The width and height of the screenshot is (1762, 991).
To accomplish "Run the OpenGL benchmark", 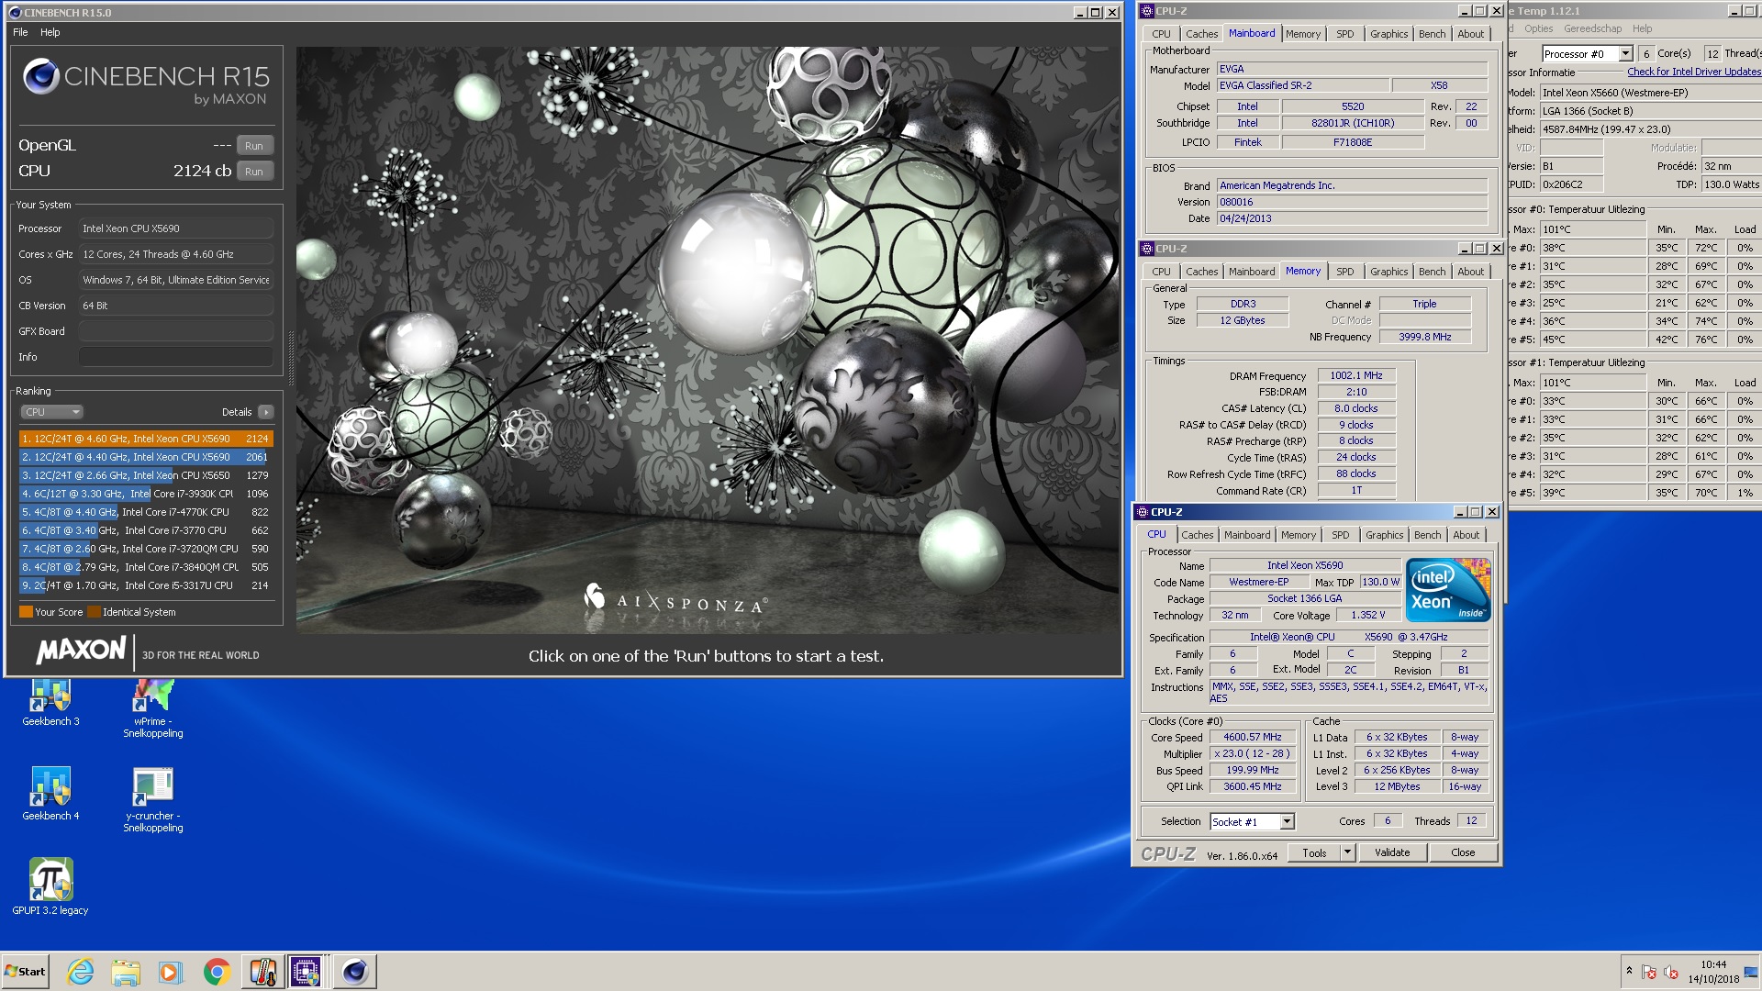I will click(254, 146).
